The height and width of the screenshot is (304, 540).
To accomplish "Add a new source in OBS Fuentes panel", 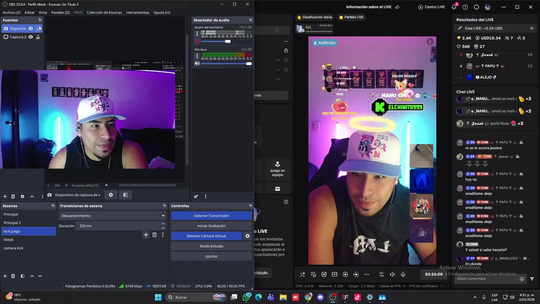I will tap(5, 196).
